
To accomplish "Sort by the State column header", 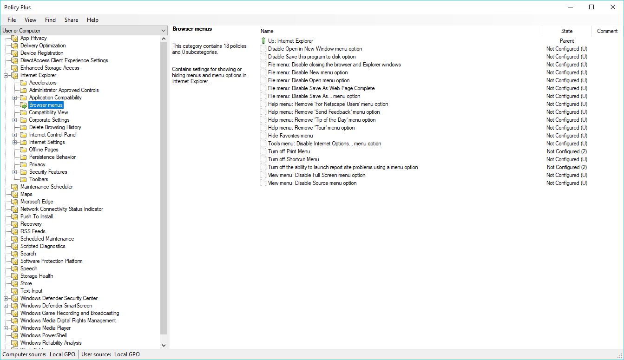I will click(x=567, y=31).
